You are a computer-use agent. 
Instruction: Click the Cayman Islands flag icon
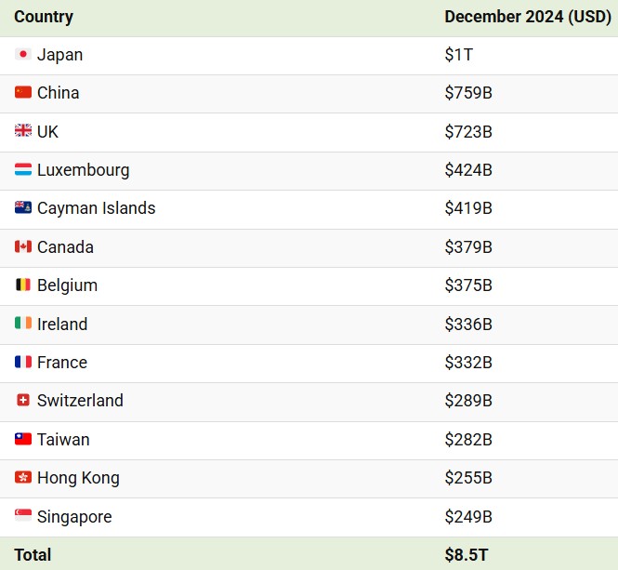pos(23,208)
